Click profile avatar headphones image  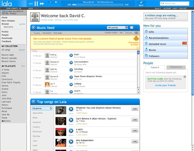click(x=35, y=17)
